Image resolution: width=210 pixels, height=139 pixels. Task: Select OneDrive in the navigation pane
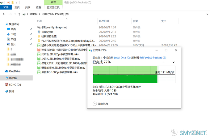[15, 71]
